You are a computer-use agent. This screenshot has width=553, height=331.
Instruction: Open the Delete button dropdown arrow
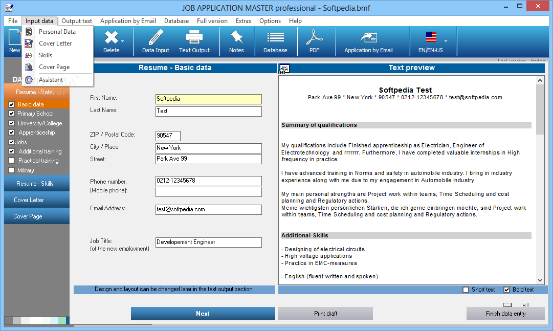coord(122,41)
